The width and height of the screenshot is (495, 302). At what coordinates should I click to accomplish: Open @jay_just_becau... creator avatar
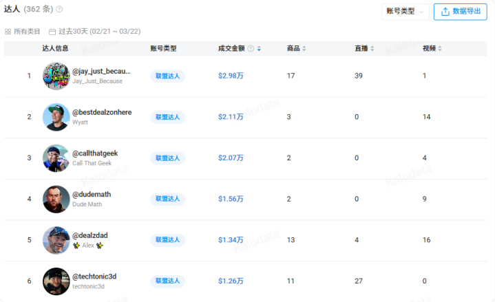pyautogui.click(x=56, y=76)
